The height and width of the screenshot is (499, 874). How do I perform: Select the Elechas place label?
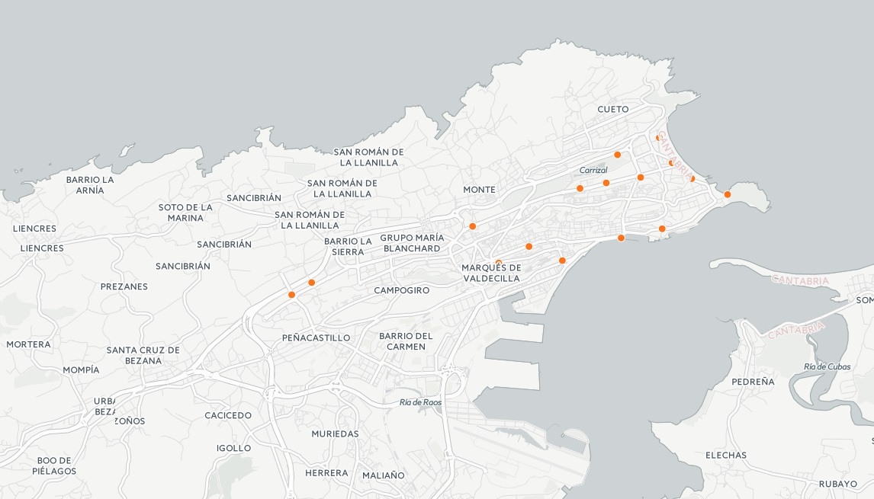[725, 455]
